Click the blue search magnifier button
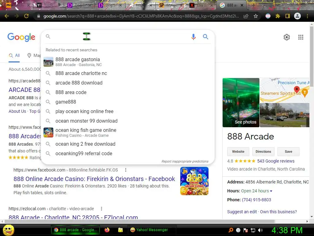This screenshot has height=236, width=314. 205,37
